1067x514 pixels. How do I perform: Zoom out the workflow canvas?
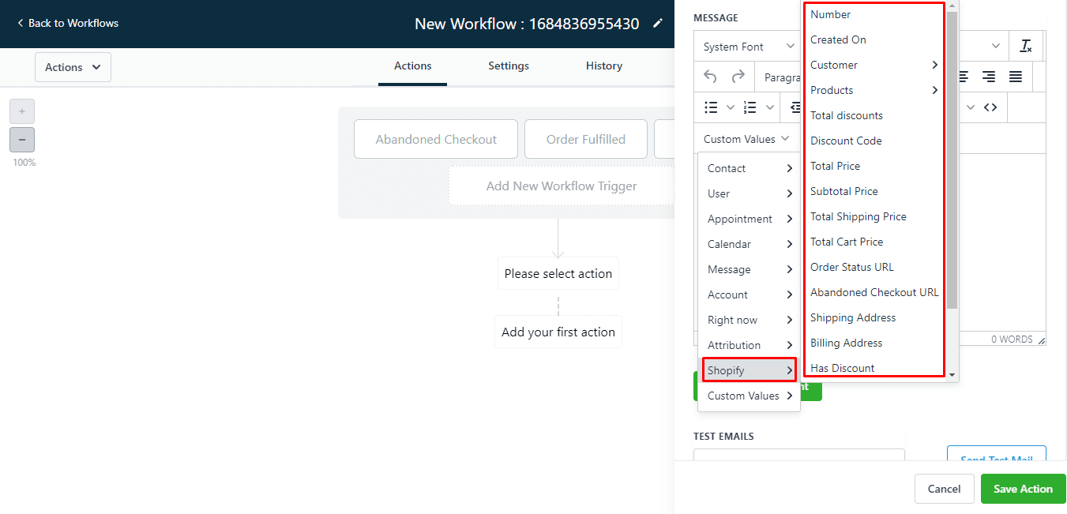point(22,140)
